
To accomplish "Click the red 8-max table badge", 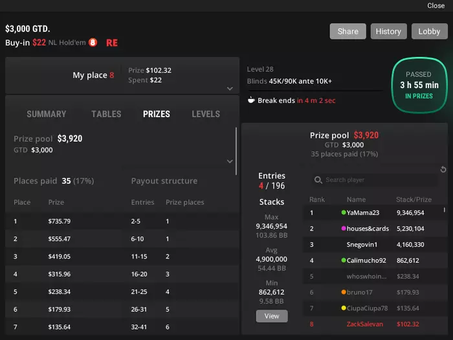I will [93, 43].
